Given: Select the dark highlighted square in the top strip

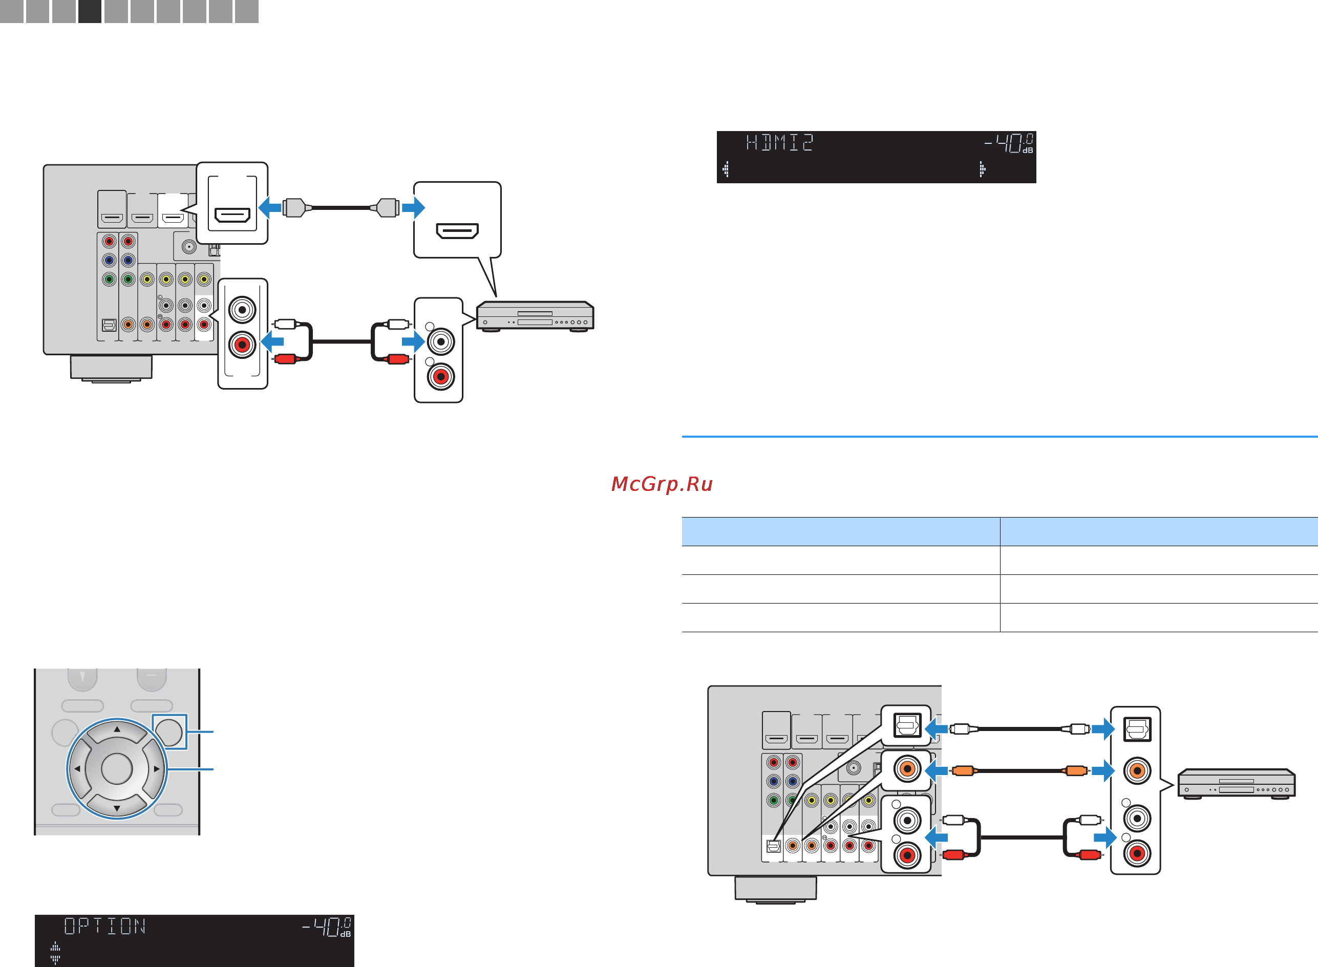Looking at the screenshot, I should [90, 11].
